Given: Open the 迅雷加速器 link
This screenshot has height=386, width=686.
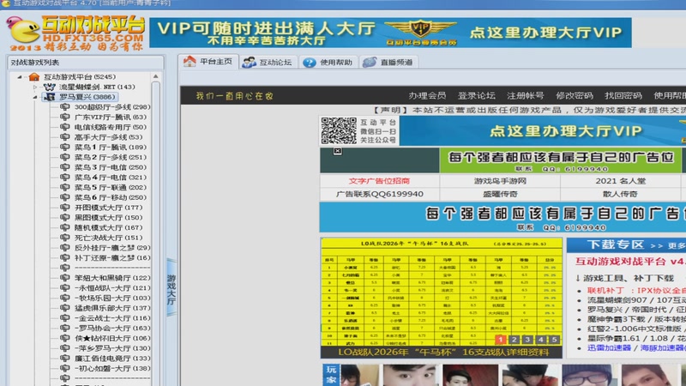Looking at the screenshot, I should click(609, 348).
